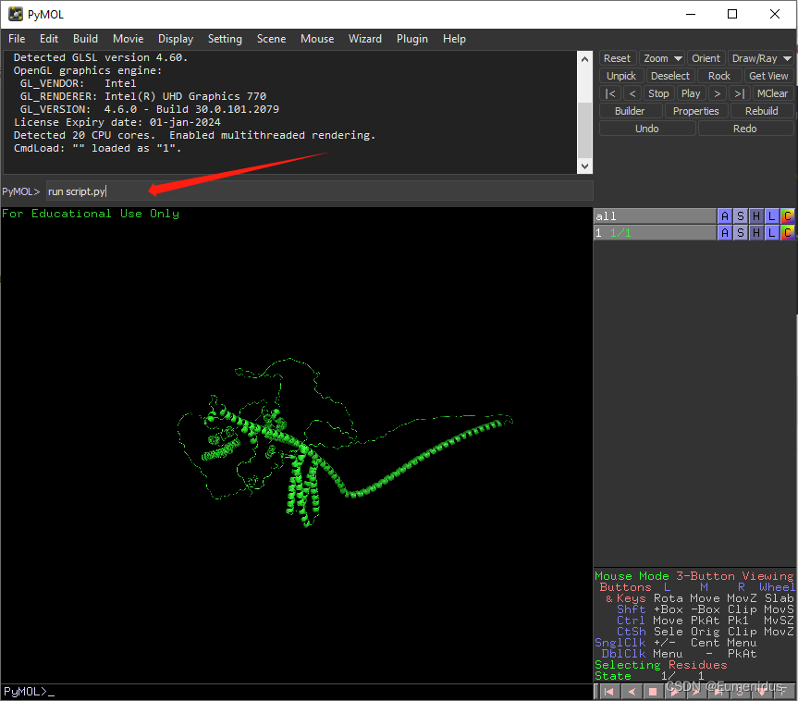Undo the last action with Undo

[647, 129]
